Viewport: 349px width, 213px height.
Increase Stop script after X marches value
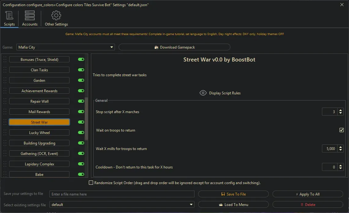click(x=340, y=110)
